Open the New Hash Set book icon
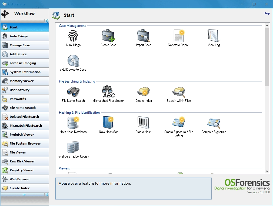This screenshot has height=206, width=273. click(108, 123)
